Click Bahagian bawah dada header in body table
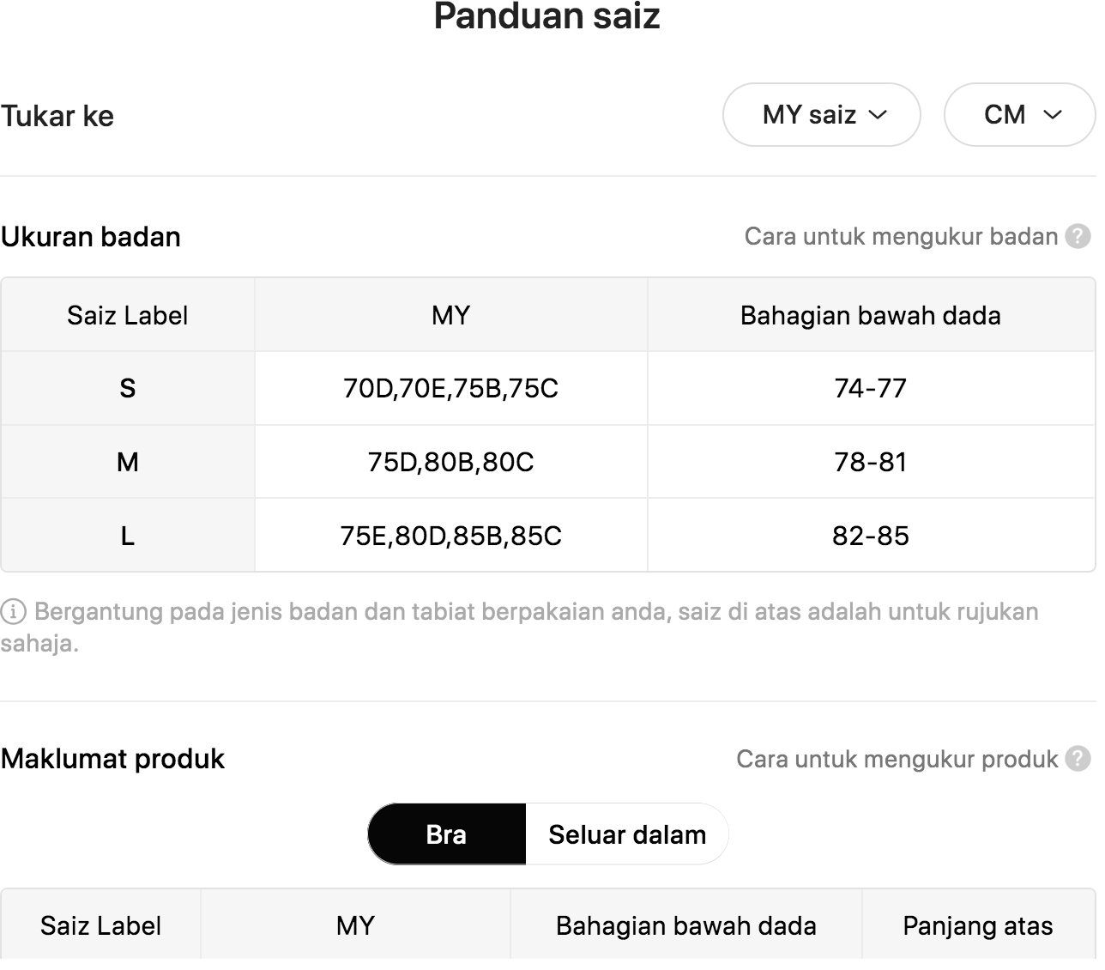 tap(871, 315)
